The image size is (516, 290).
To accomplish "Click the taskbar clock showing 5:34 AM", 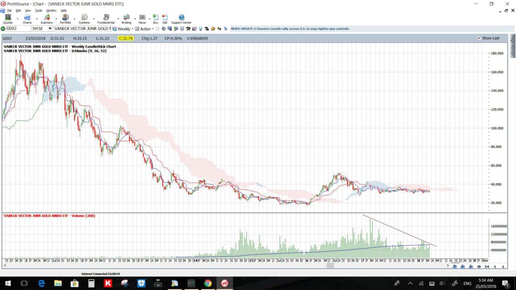I will tap(486, 283).
